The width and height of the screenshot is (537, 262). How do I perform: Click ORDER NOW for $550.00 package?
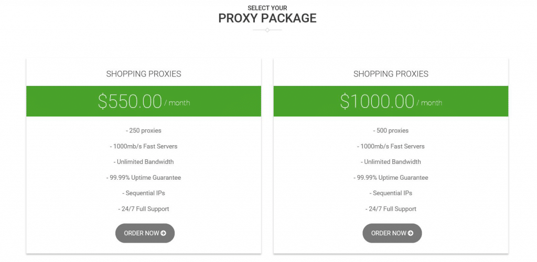[x=145, y=233]
